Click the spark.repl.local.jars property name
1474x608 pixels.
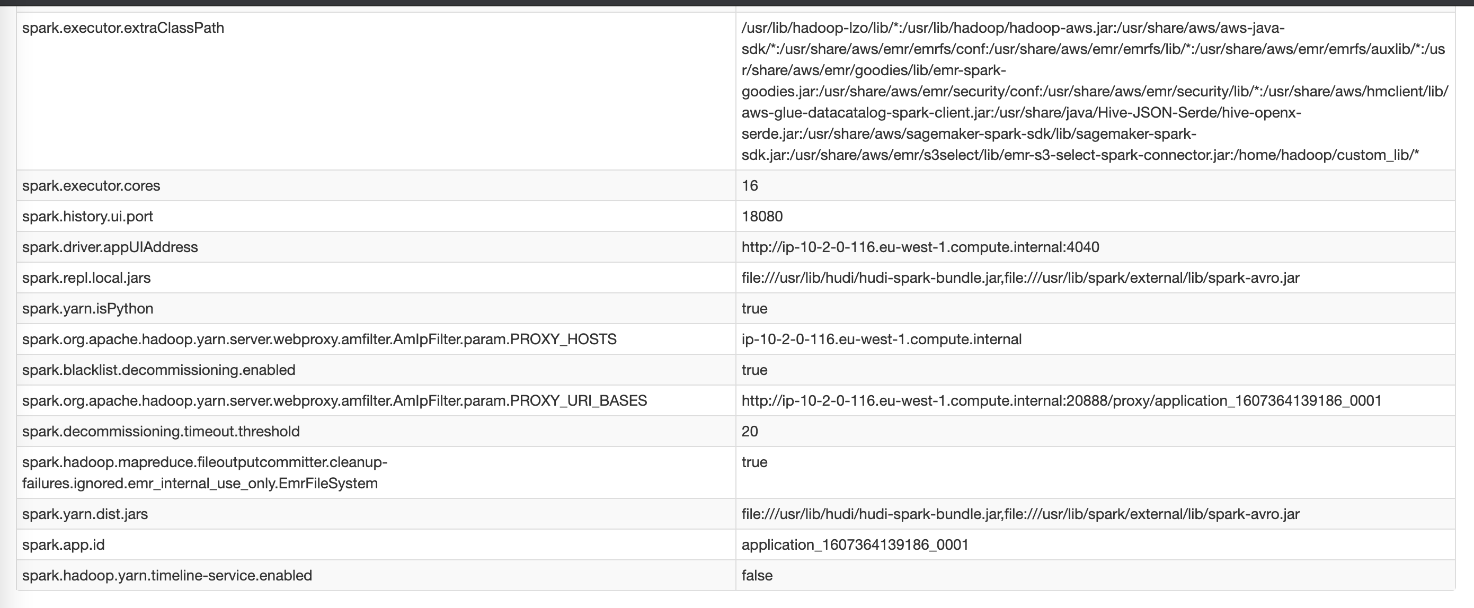(x=86, y=278)
